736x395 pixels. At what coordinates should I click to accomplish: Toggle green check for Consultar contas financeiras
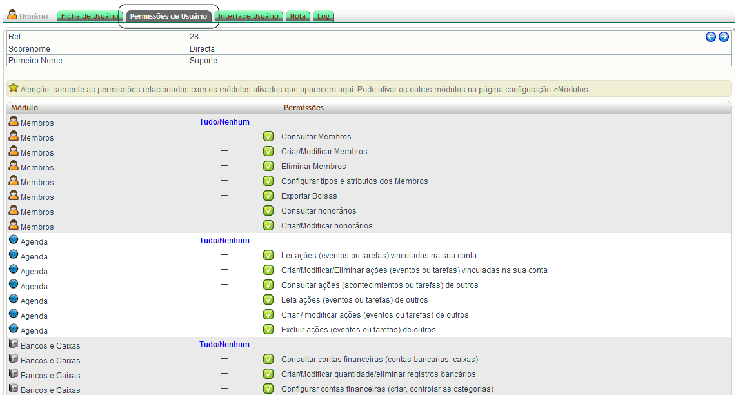(268, 360)
